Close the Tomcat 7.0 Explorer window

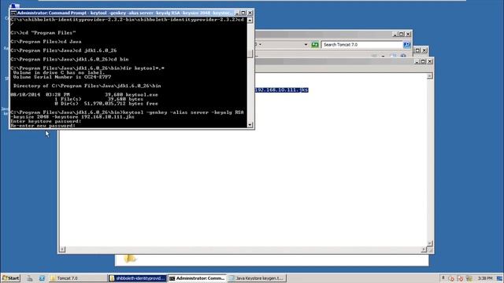click(408, 34)
